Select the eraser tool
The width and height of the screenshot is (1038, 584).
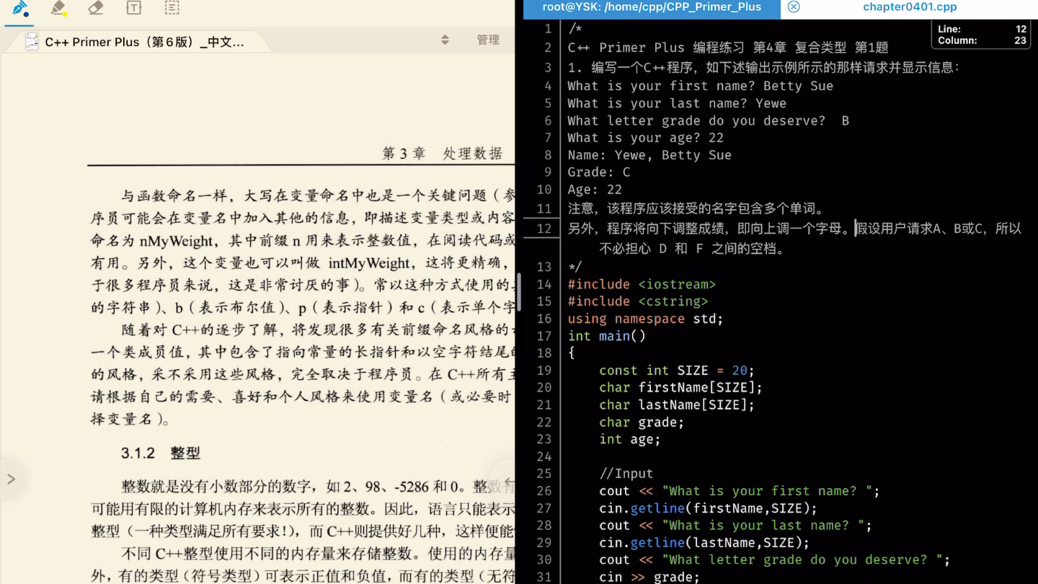96,8
